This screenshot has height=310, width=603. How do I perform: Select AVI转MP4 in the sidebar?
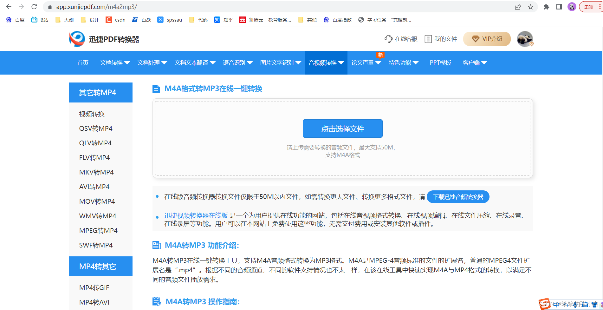coord(94,187)
